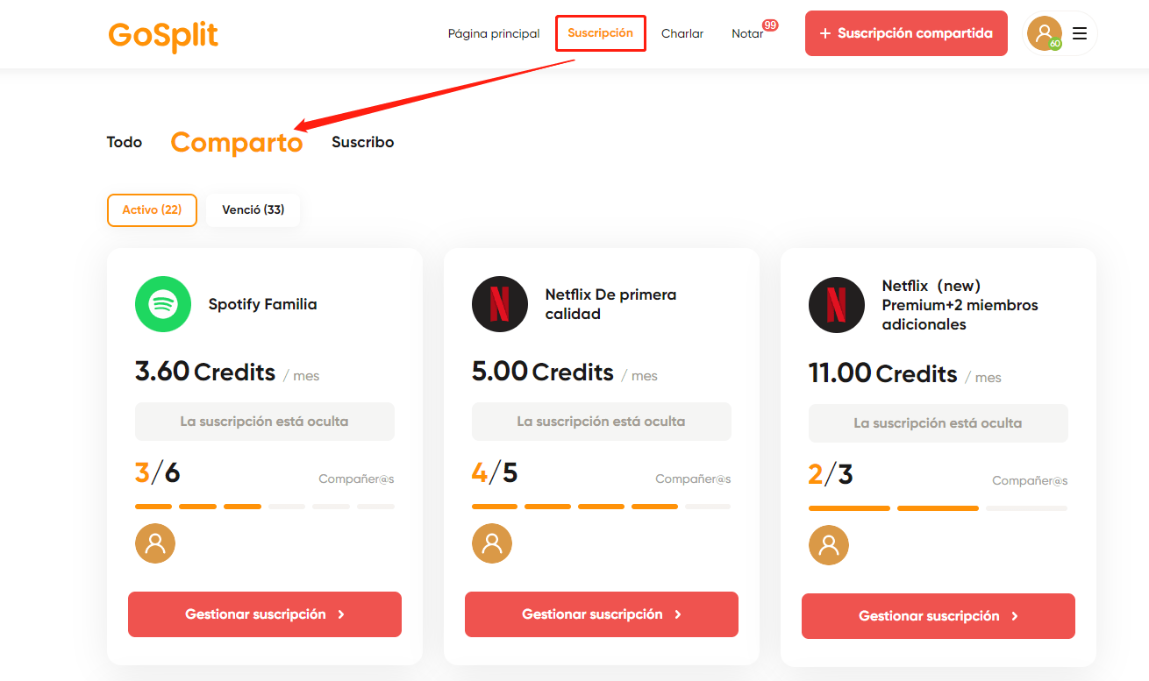Screen dimensions: 1149x681
Task: Click the 3/6 member progress bar
Action: [x=265, y=507]
